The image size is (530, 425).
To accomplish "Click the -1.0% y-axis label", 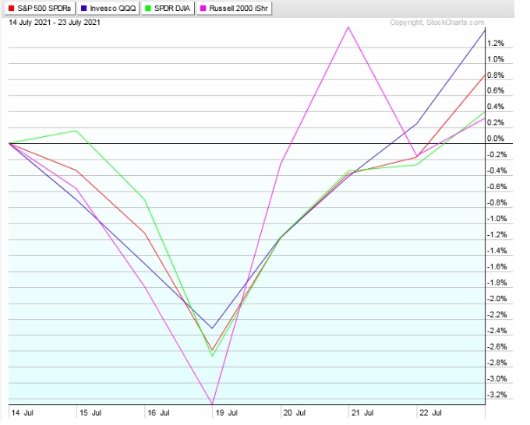I will (x=497, y=219).
